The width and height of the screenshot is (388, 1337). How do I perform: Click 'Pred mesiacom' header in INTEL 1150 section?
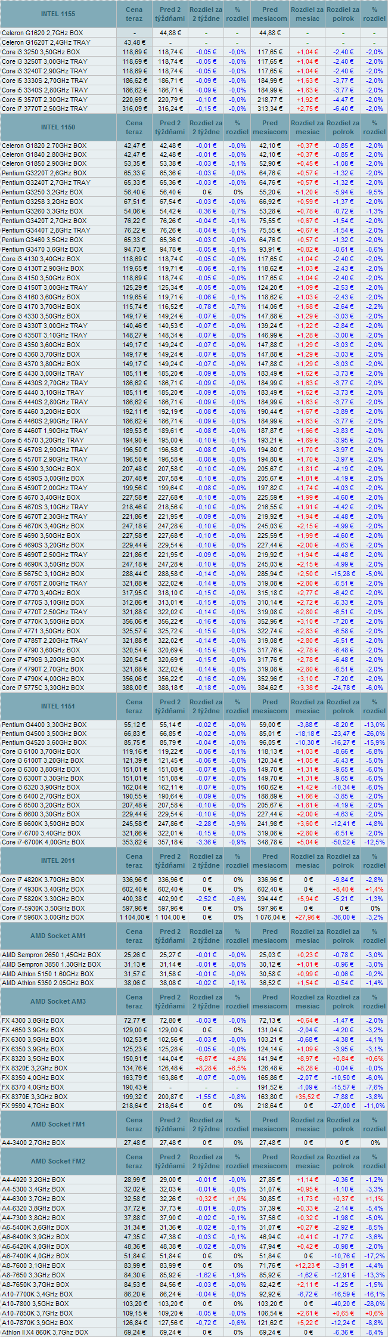click(x=270, y=127)
